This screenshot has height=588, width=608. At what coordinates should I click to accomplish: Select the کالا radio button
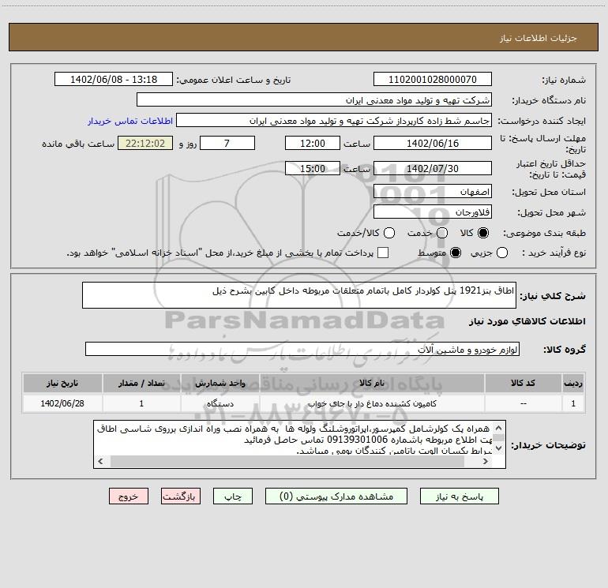(483, 233)
